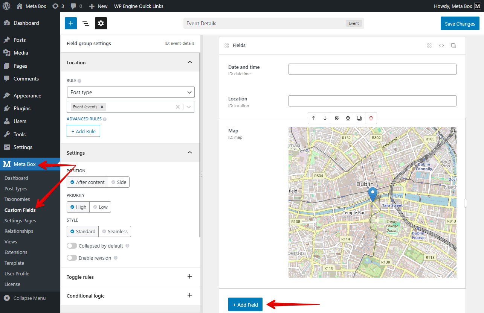Image resolution: width=484 pixels, height=313 pixels.
Task: Move the Map field down
Action: tap(325, 118)
